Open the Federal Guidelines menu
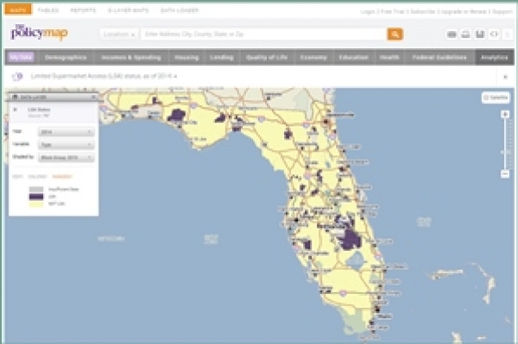Image resolution: width=518 pixels, height=344 pixels. pos(439,58)
